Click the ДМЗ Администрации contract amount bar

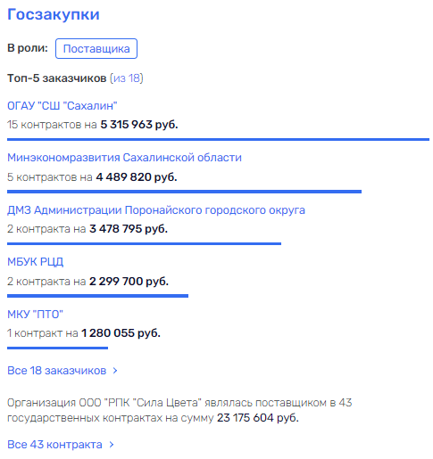[144, 243]
